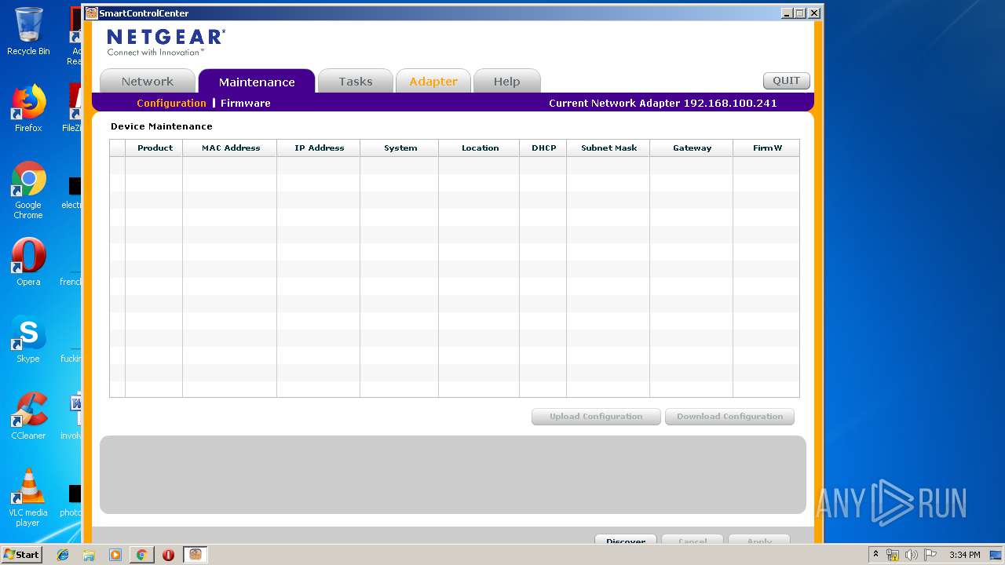The height and width of the screenshot is (565, 1005).
Task: Select the Maintenance tab
Action: coord(257,82)
